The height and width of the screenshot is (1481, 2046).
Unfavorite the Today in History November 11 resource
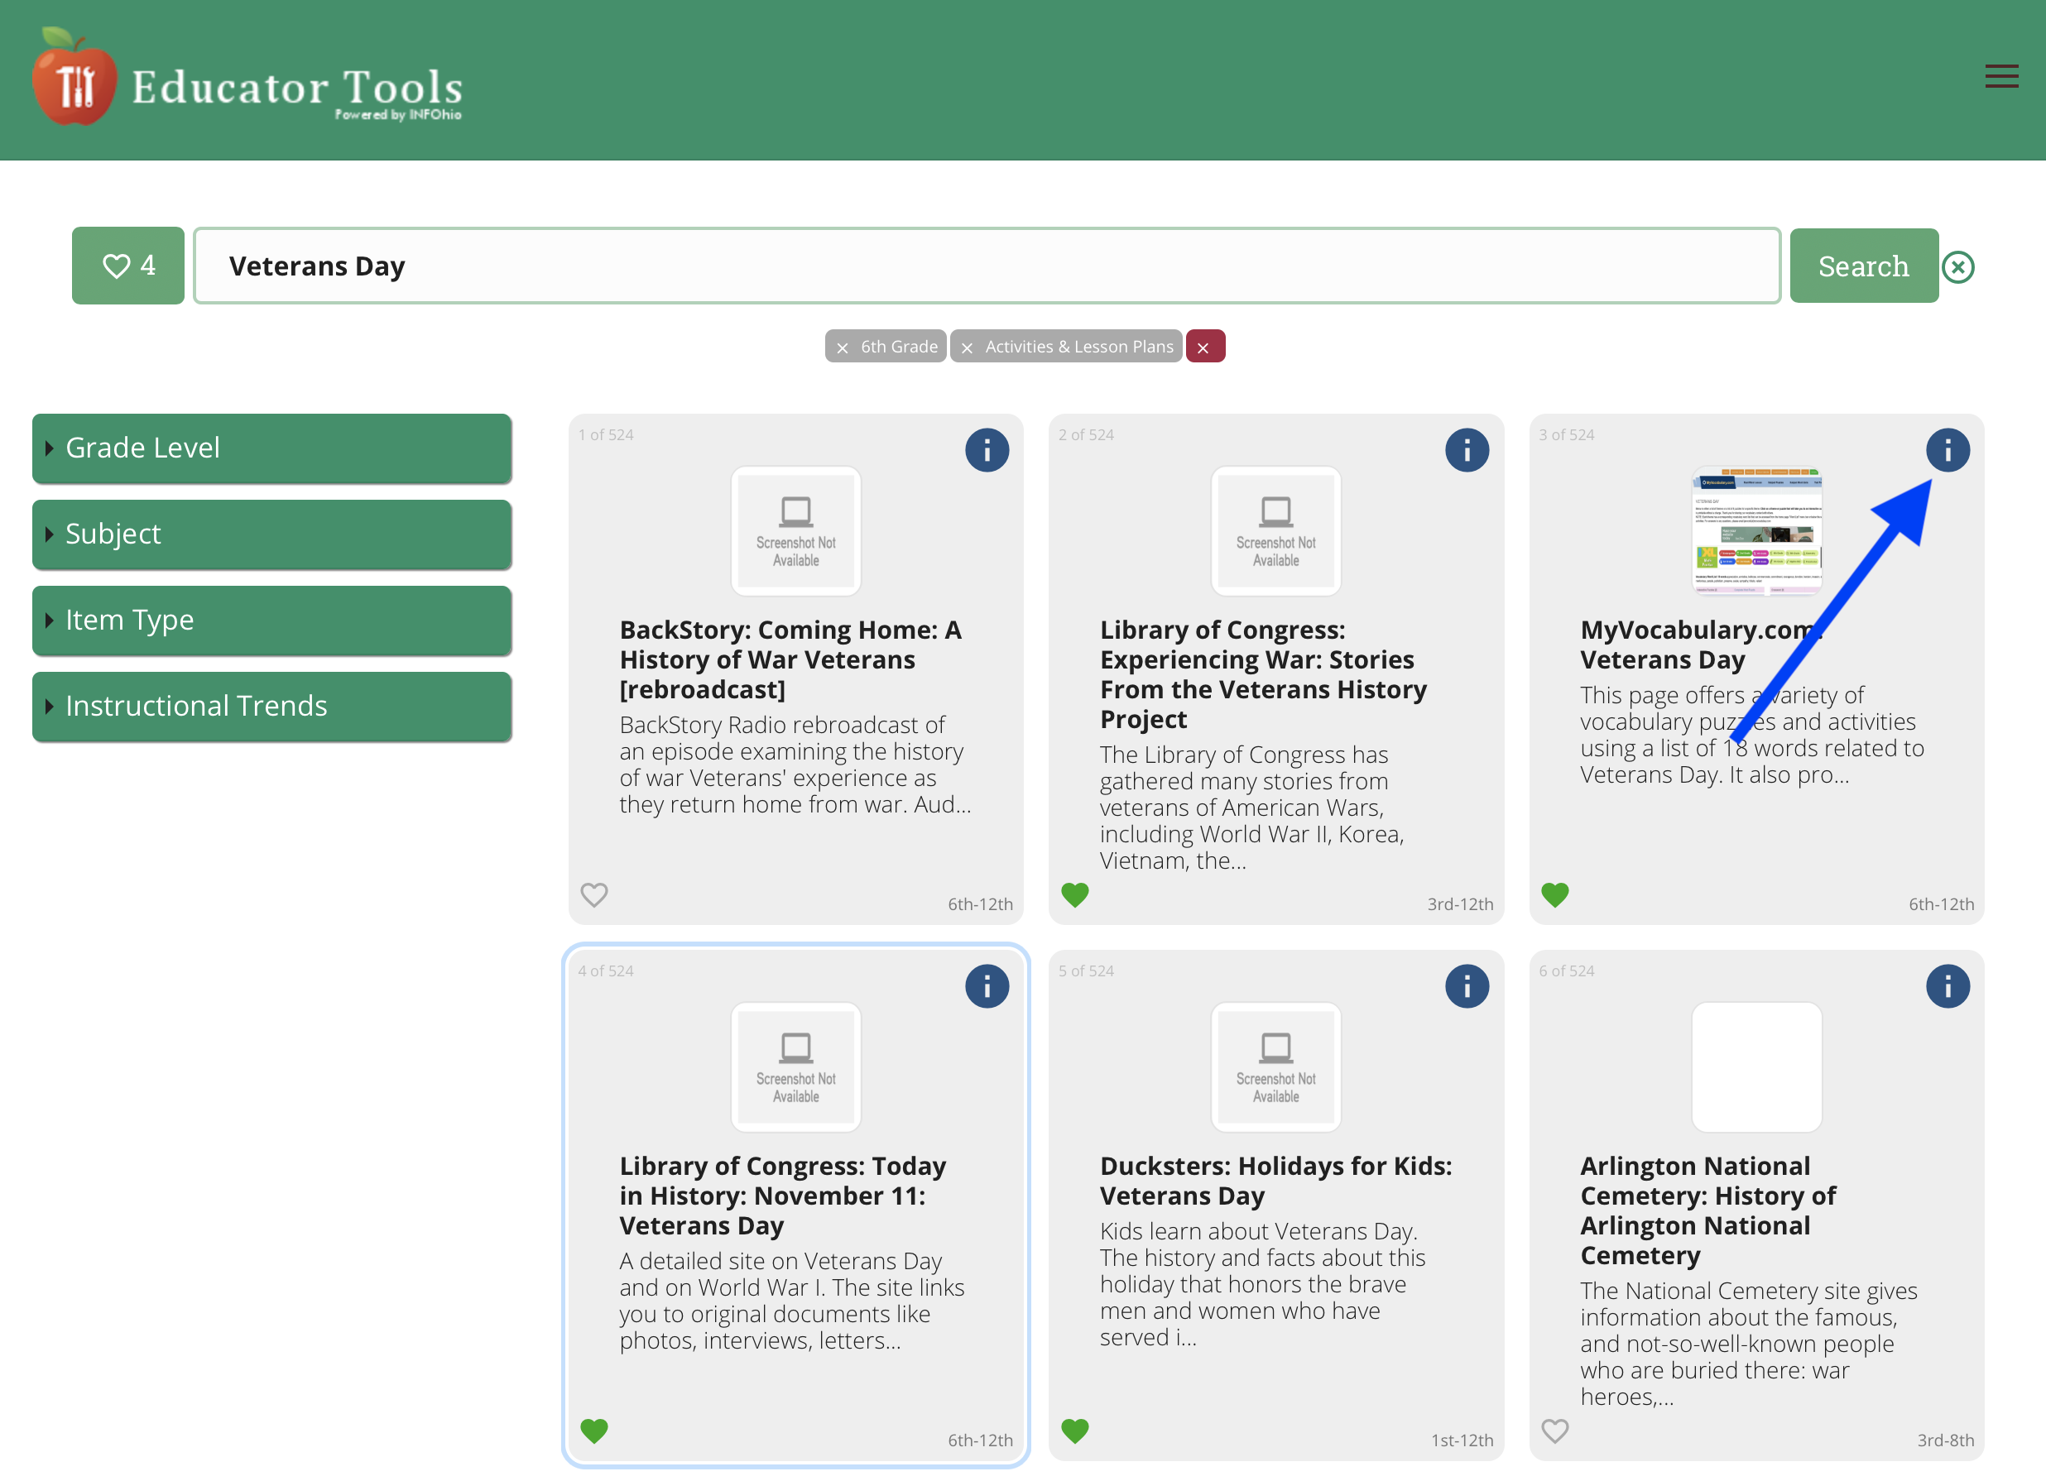pyautogui.click(x=593, y=1431)
